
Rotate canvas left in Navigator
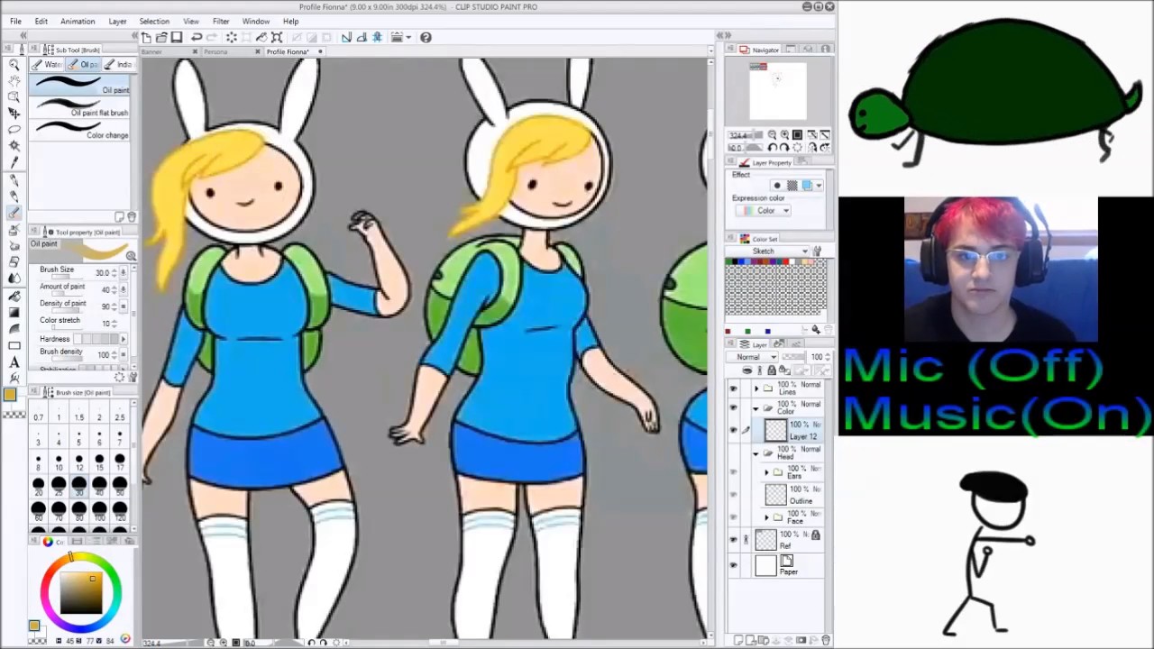pos(773,148)
